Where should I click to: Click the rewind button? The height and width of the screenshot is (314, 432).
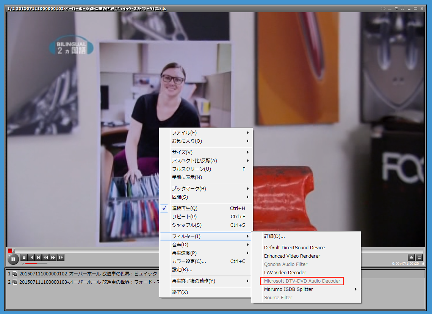(46, 258)
